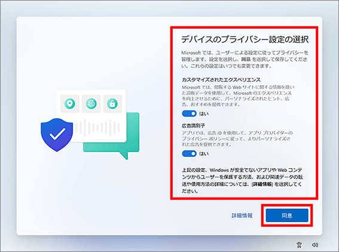Click the fingerprint icon tile

91,104
